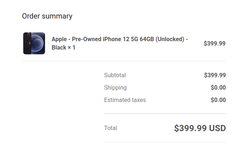This screenshot has height=157, width=249.
Task: Click the Estimated taxes $0.00 value
Action: click(x=218, y=100)
